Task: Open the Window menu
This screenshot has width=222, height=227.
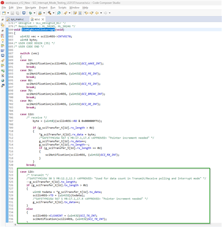Action: 74,8
